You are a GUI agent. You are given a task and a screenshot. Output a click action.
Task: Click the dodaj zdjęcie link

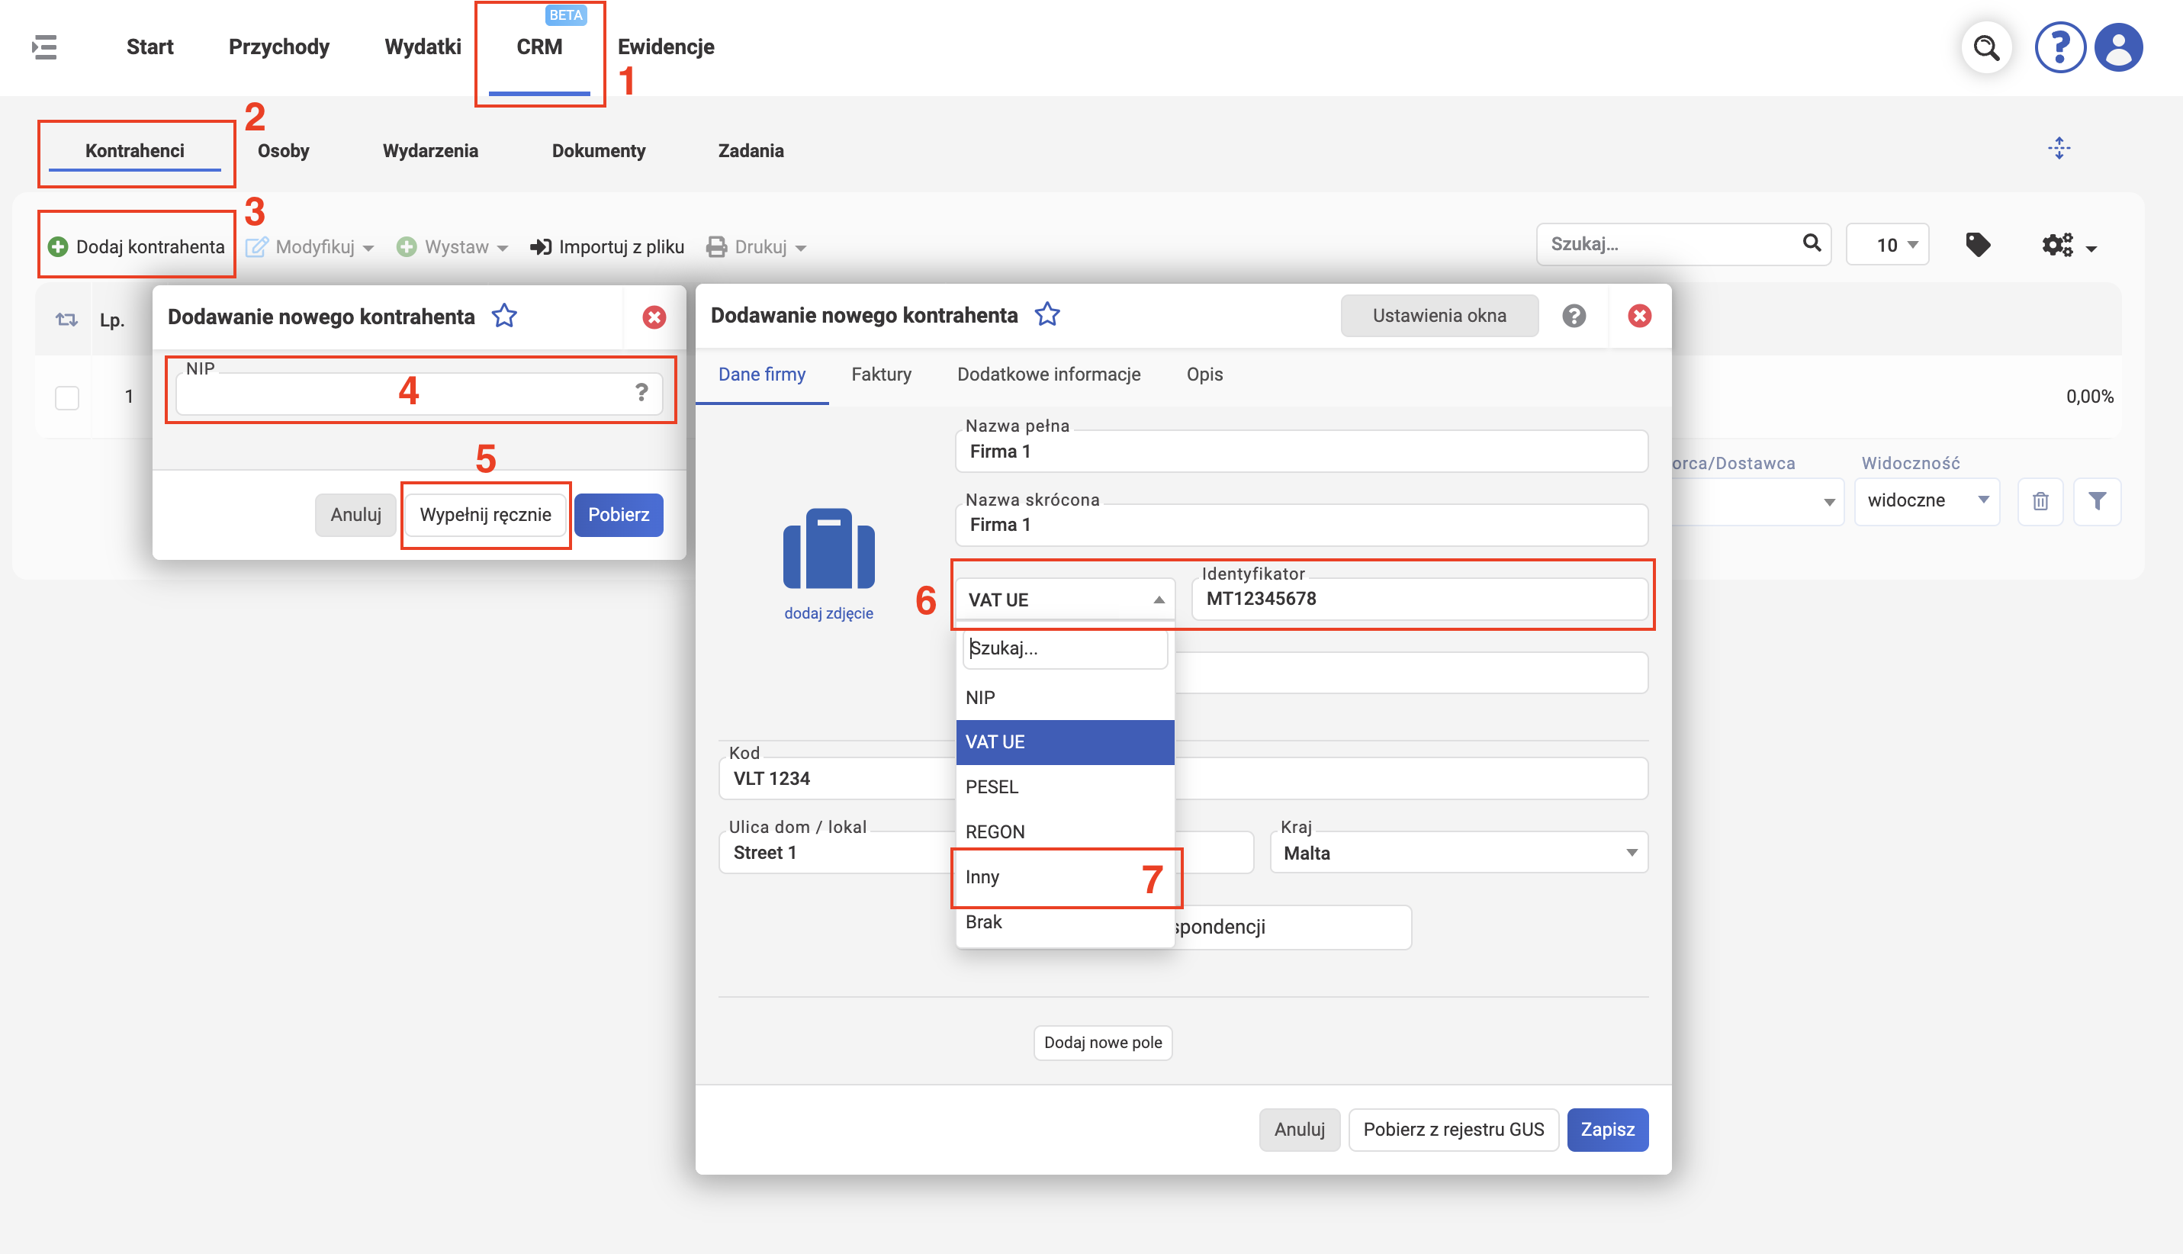tap(828, 613)
